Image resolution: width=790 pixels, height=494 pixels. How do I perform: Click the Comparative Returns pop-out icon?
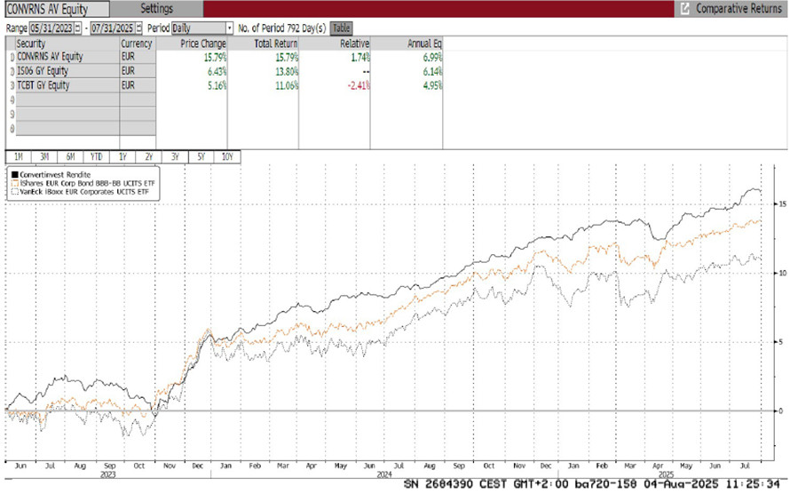684,9
